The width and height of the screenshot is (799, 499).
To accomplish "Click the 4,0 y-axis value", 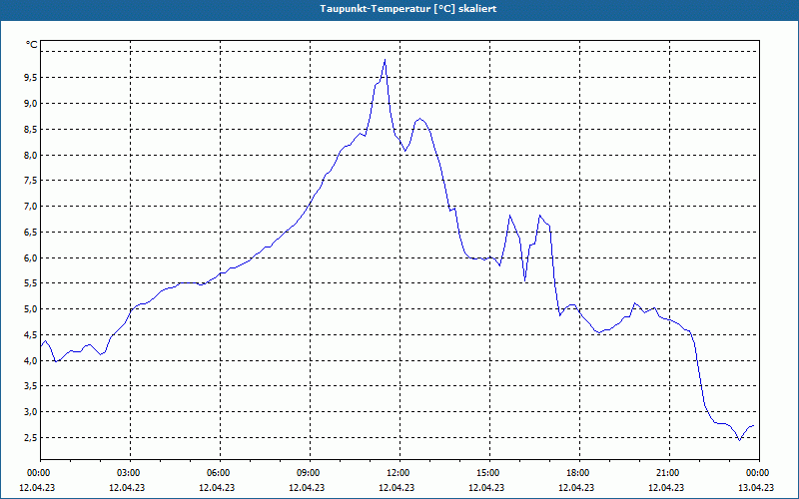I will [x=31, y=360].
